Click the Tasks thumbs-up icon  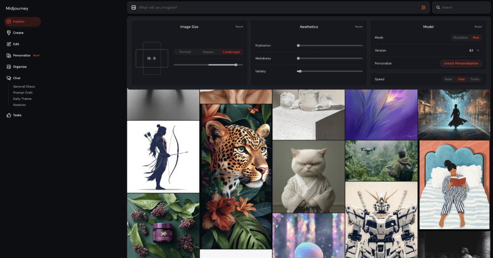pos(9,115)
